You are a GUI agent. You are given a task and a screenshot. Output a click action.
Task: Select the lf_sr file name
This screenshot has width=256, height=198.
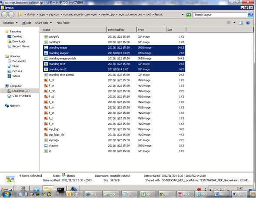(x=51, y=108)
